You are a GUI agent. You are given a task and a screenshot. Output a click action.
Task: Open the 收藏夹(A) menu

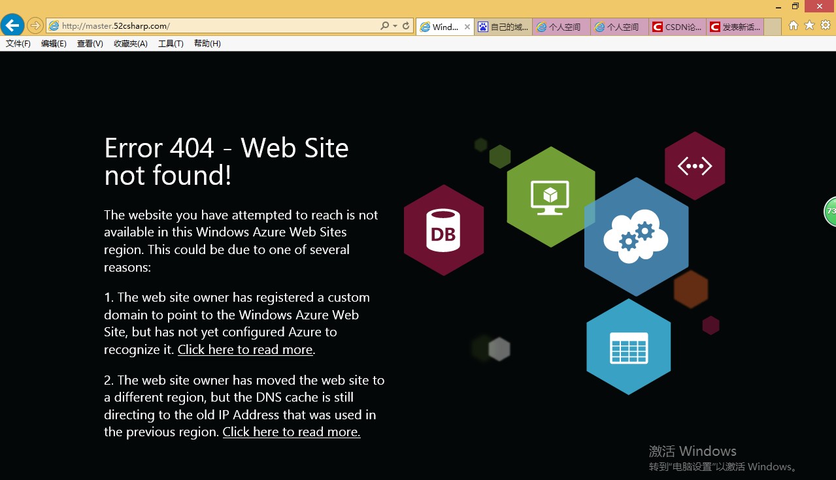click(131, 44)
